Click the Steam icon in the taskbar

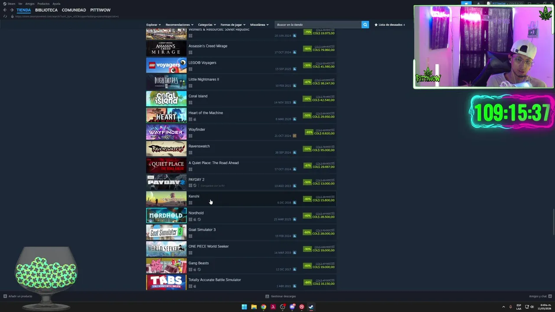coord(311,307)
